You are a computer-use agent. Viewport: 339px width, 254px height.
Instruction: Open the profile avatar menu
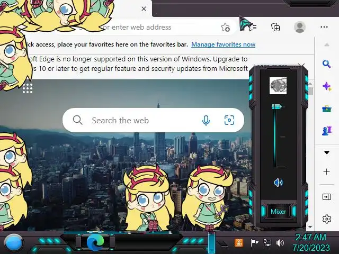pos(300,27)
